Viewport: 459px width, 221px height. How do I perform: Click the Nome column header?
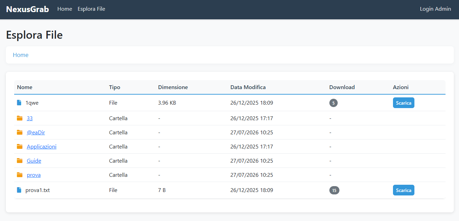pos(25,87)
